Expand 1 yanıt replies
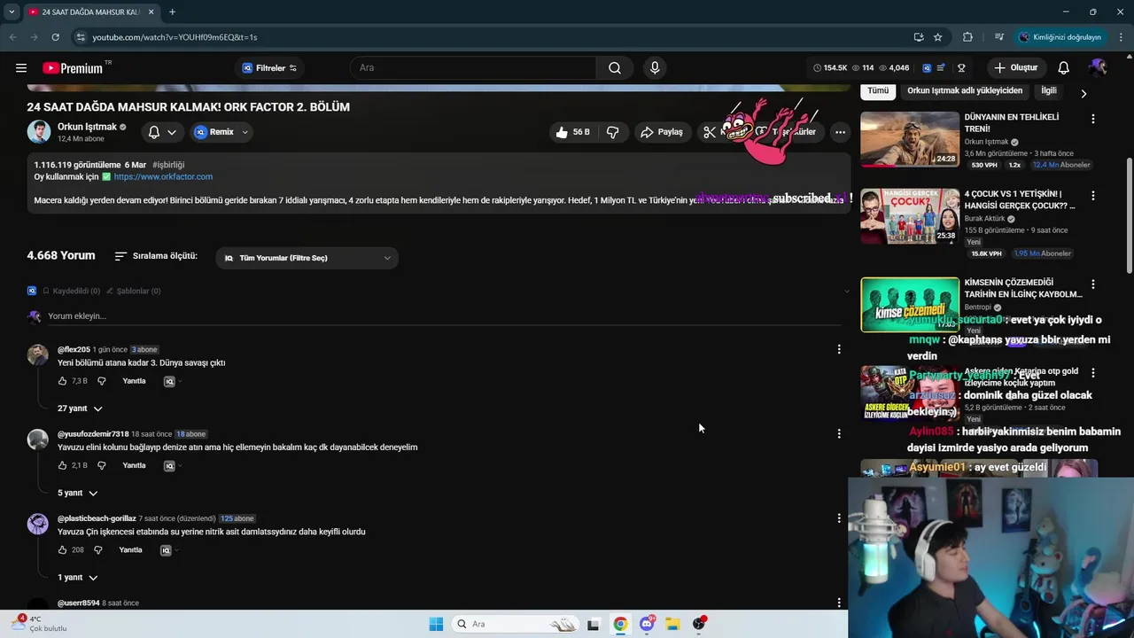1134x638 pixels. click(77, 578)
